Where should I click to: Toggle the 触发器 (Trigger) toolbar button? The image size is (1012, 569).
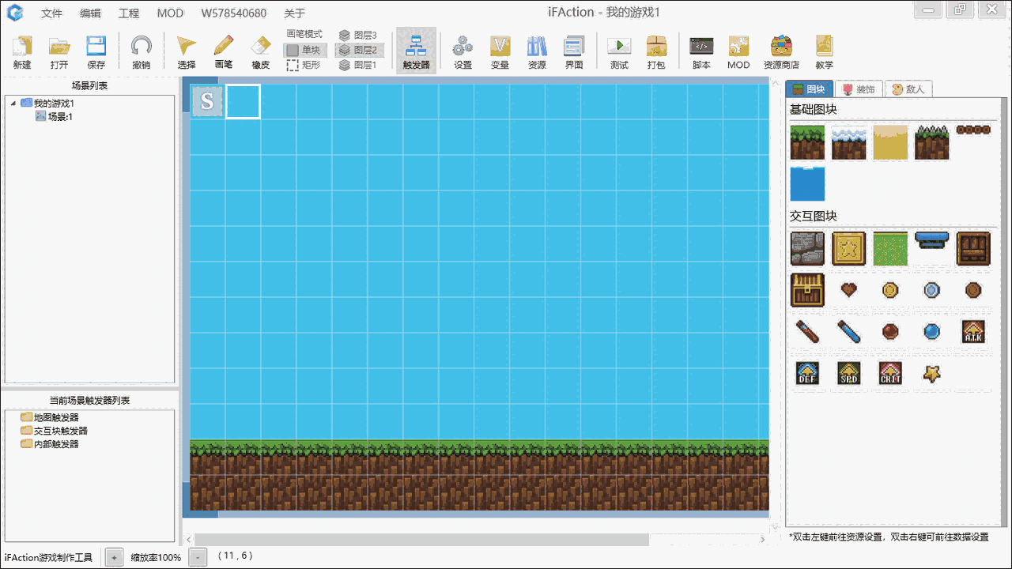coord(416,51)
